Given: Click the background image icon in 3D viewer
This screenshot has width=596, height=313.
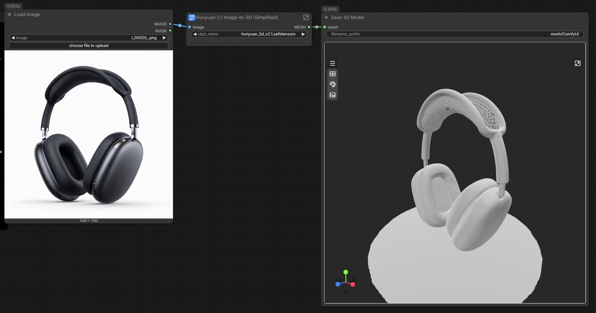Looking at the screenshot, I should (332, 95).
